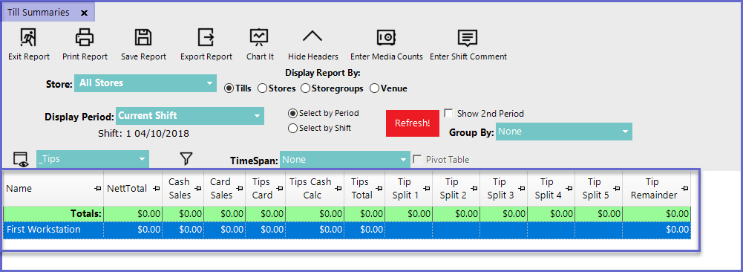Open the Group By dropdown
This screenshot has height=272, width=743.
click(x=564, y=132)
